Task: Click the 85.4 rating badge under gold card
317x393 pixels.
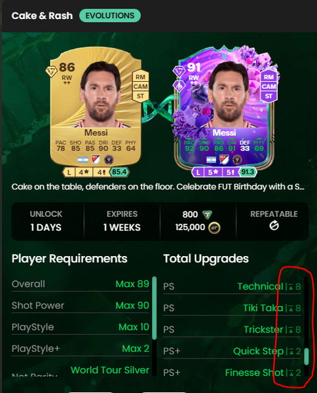Action: (119, 172)
